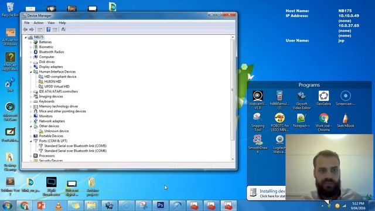Screen dimensions: 375x211
Task: Select the Memory technology driver entry
Action: click(x=59, y=107)
